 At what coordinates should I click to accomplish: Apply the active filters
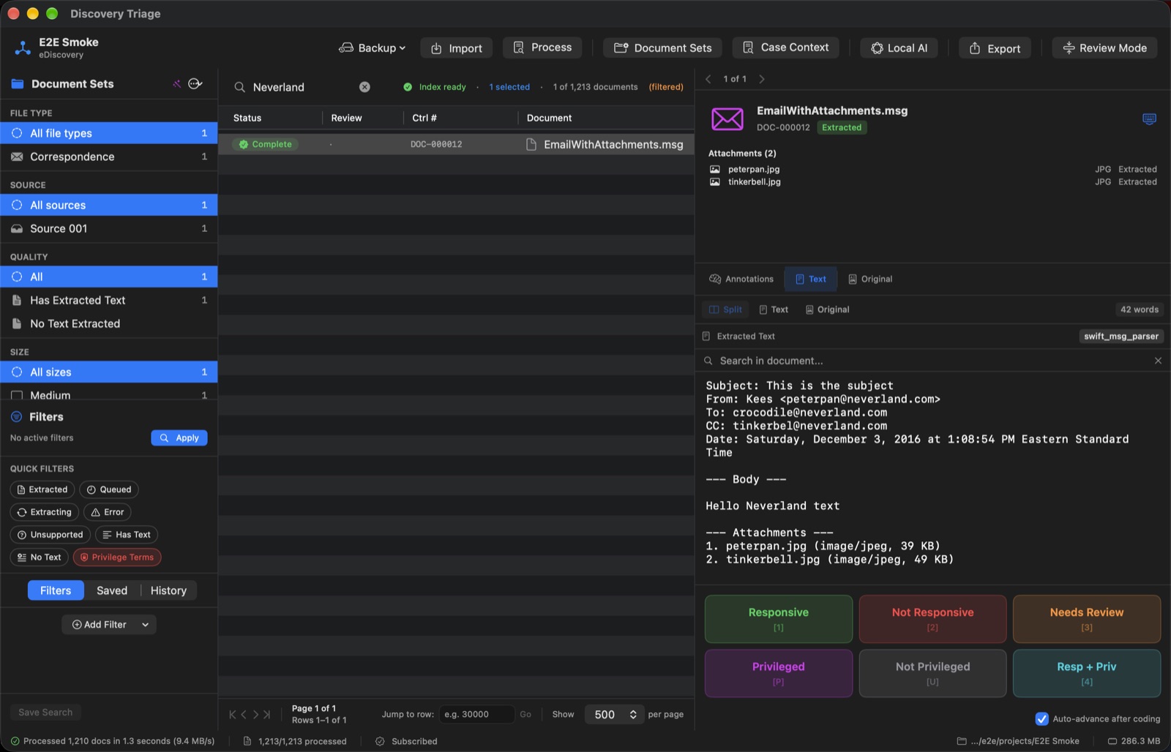[x=179, y=438]
